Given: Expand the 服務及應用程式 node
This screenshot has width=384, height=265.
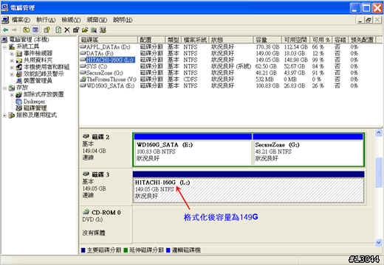Looking at the screenshot, I should 4,115.
